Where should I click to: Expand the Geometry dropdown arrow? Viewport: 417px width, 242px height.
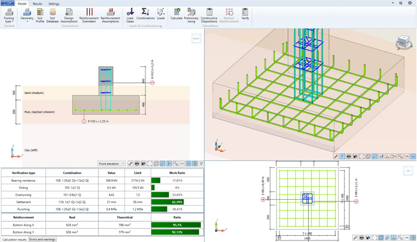[x=27, y=21]
